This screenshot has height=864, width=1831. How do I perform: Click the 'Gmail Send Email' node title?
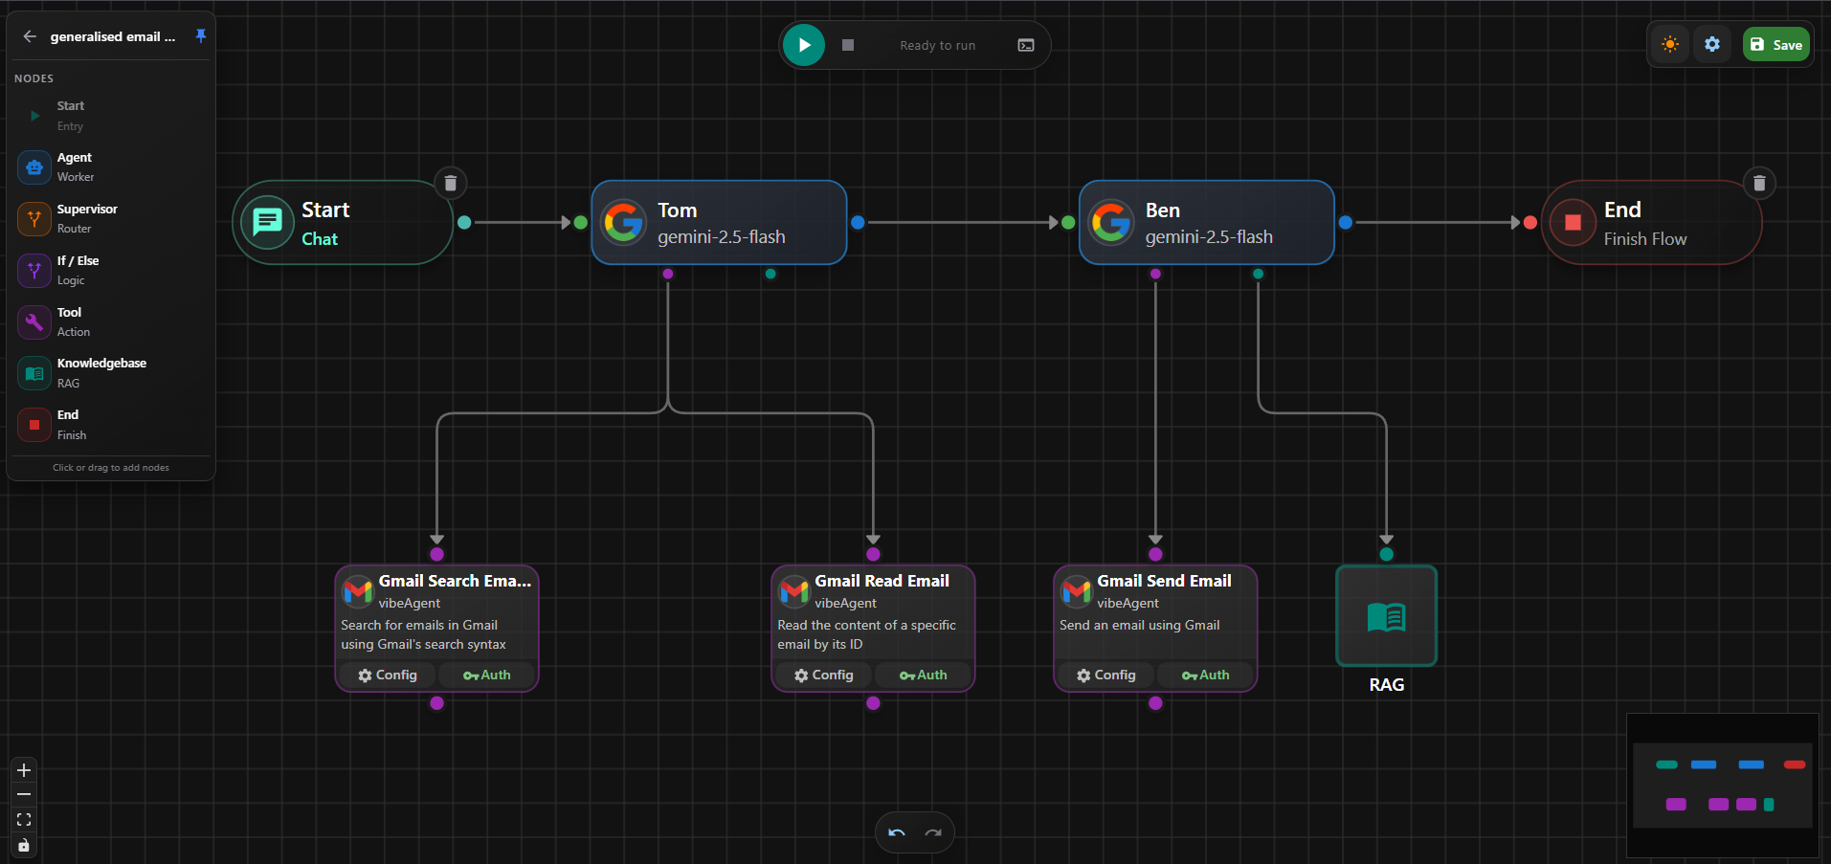click(x=1164, y=581)
